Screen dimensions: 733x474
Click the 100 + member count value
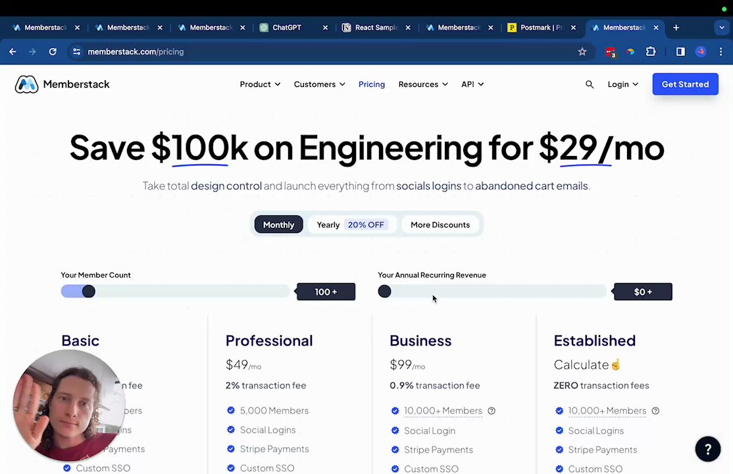[x=326, y=292]
